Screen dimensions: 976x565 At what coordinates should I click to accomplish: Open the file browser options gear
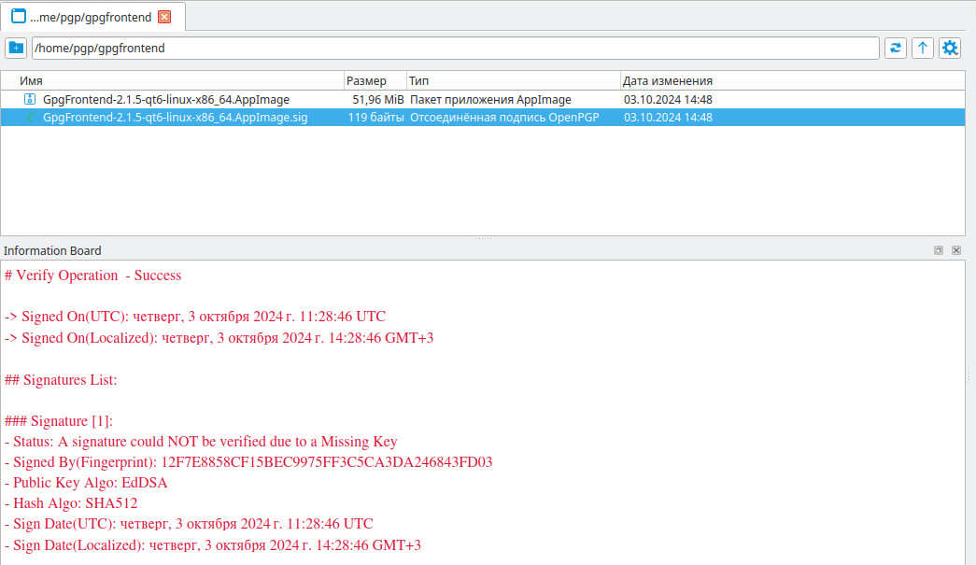[x=950, y=48]
